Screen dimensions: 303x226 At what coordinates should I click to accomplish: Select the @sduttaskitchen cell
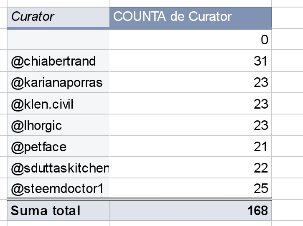pyautogui.click(x=59, y=168)
